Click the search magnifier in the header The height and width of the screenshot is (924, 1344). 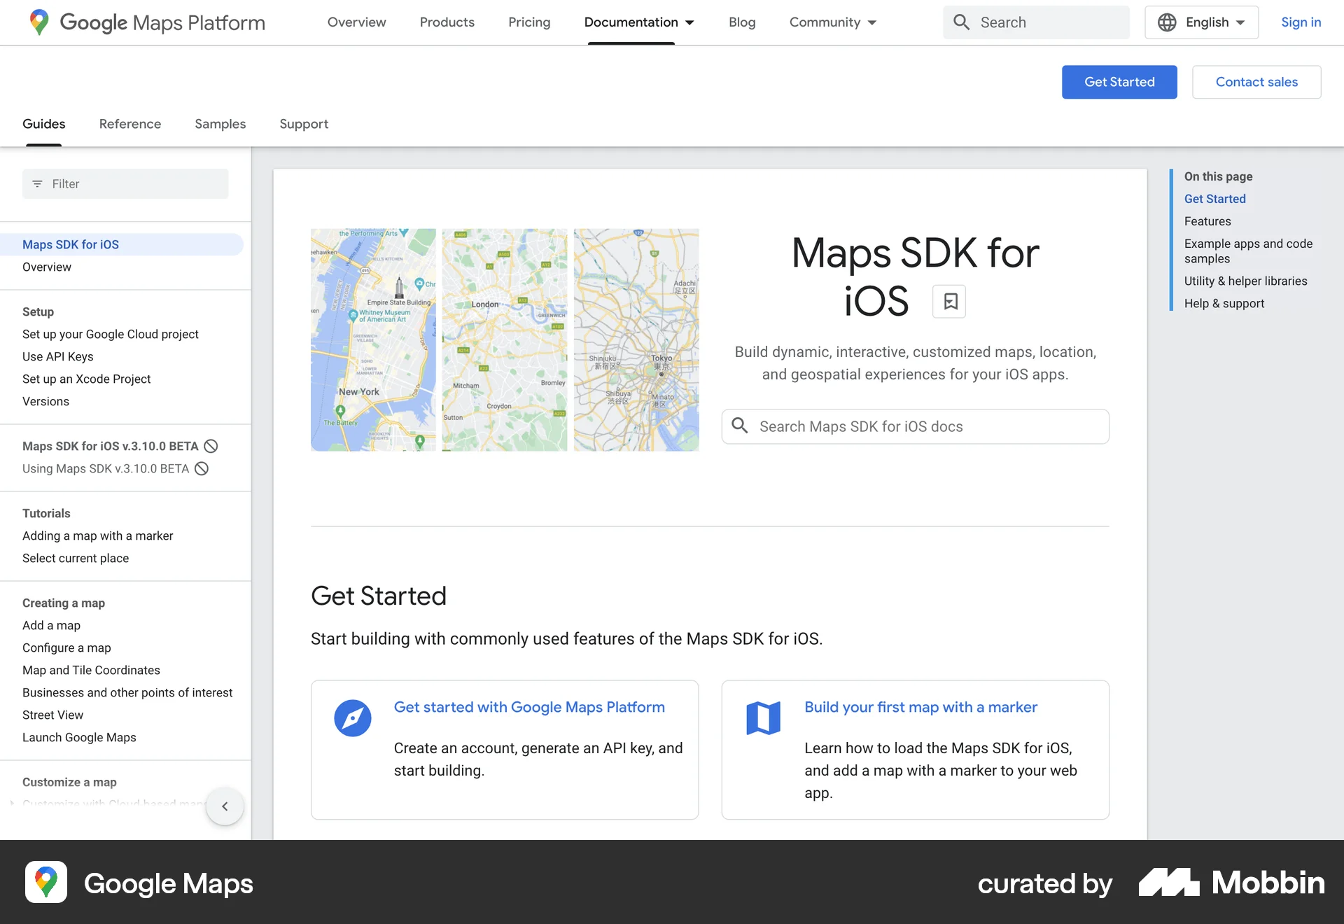[x=961, y=22]
